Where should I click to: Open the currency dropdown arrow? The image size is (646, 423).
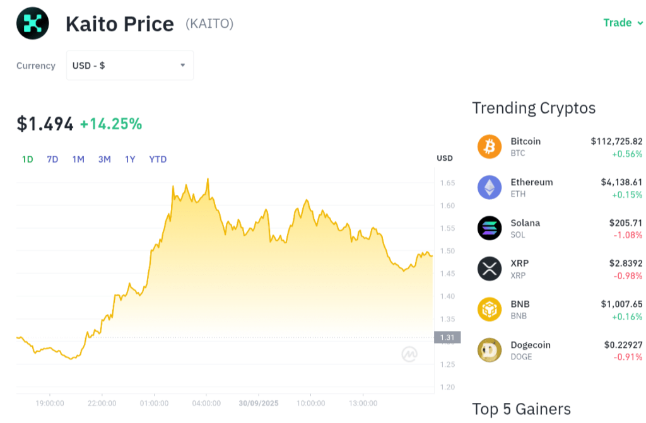click(182, 65)
